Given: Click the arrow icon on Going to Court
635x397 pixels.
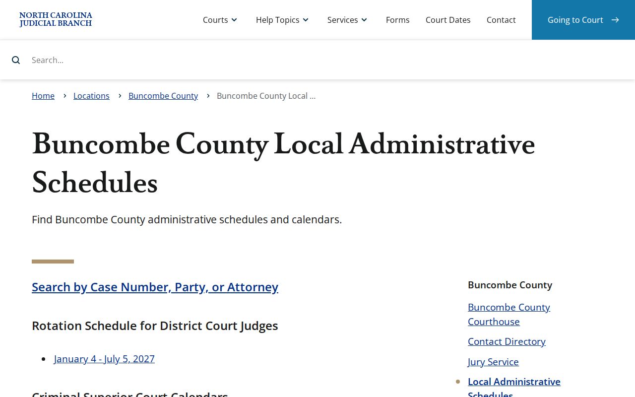Looking at the screenshot, I should (615, 20).
